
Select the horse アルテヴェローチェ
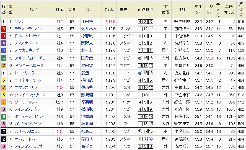coord(30,58)
